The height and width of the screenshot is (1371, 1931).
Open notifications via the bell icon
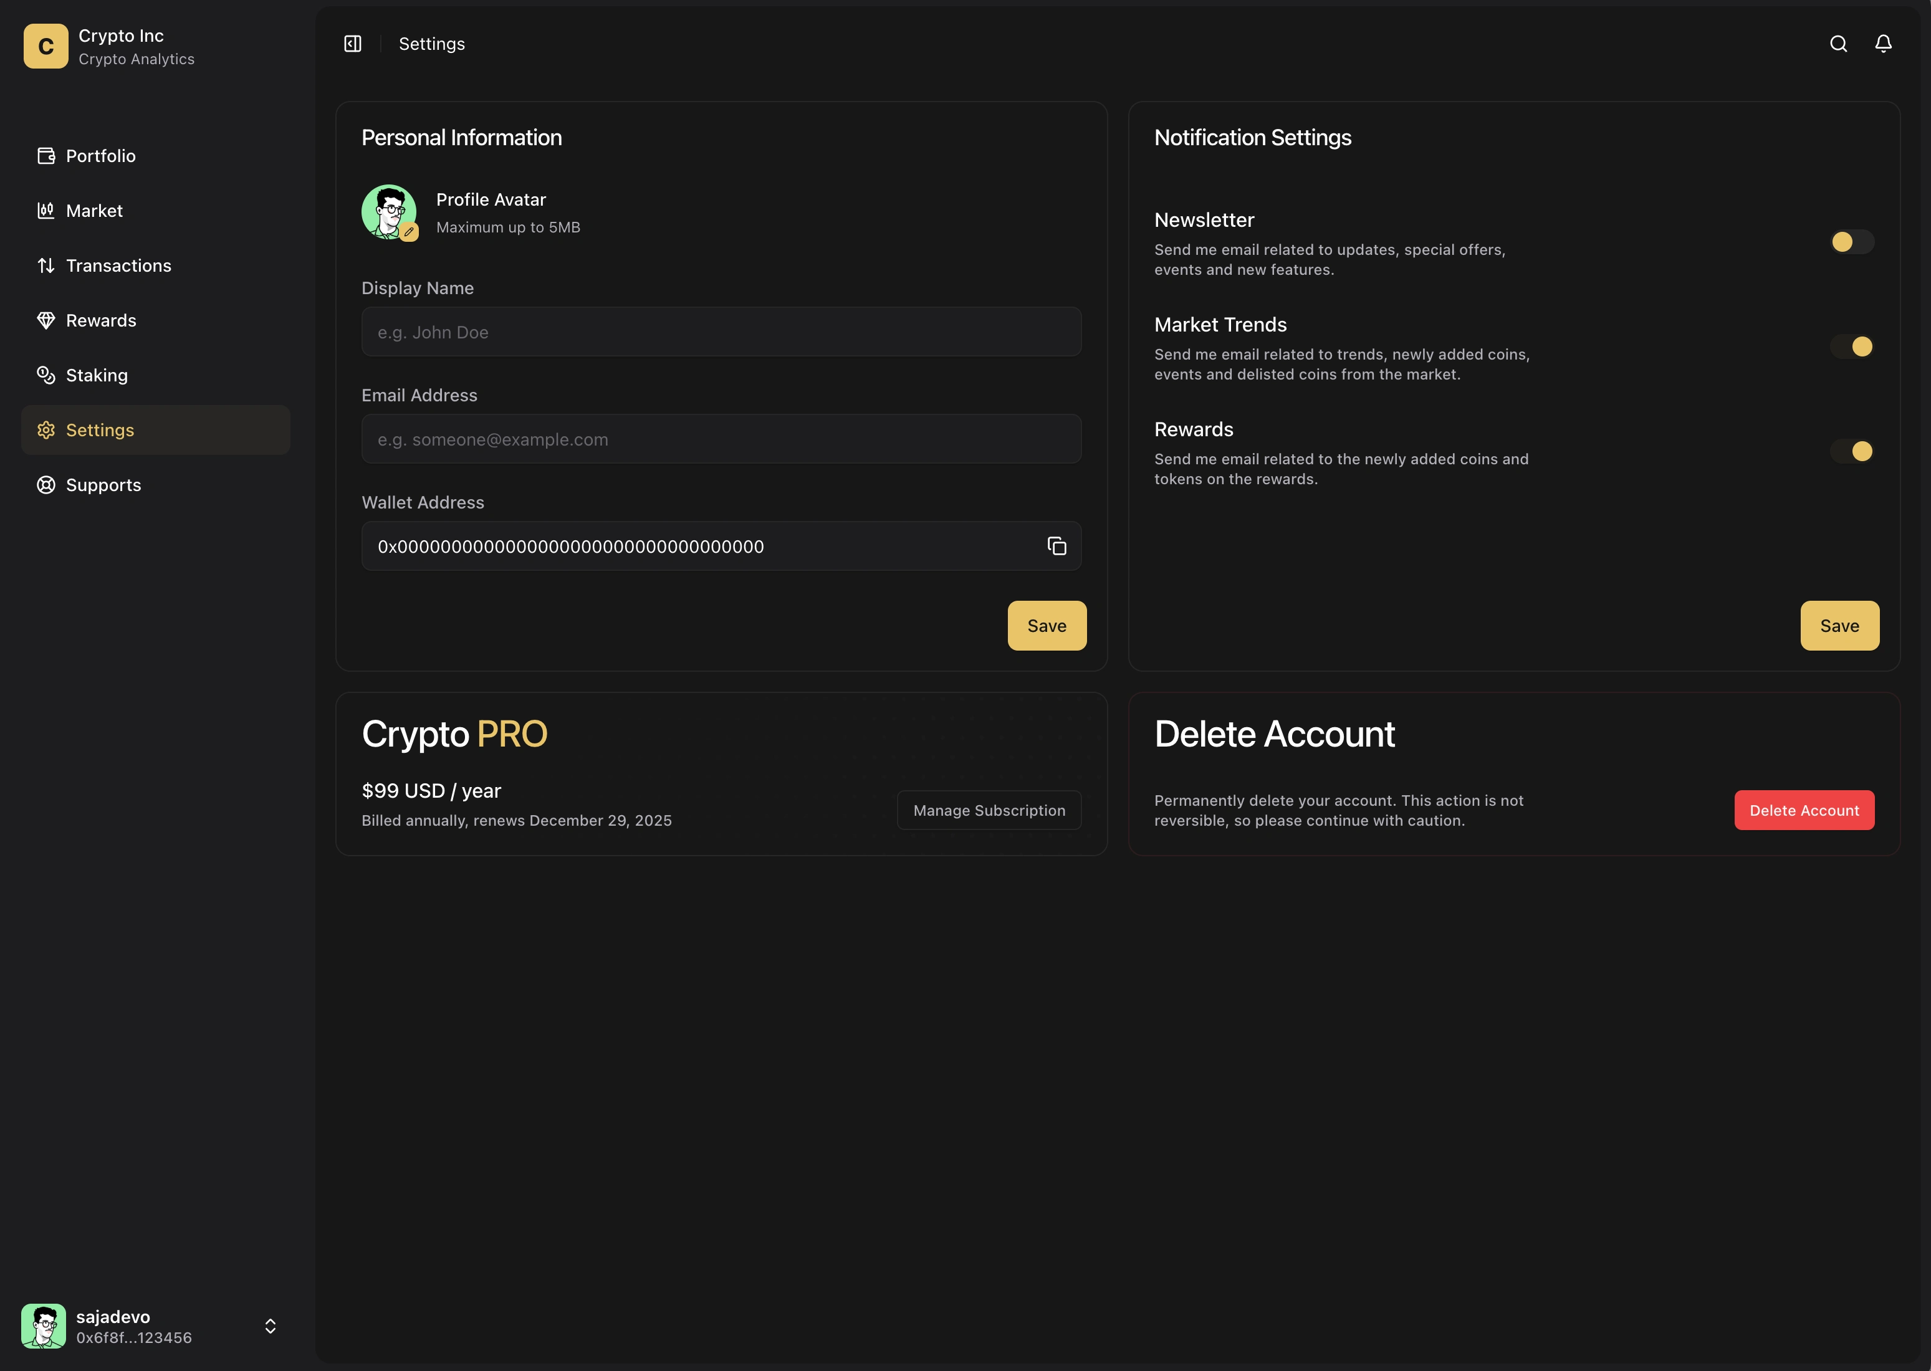pyautogui.click(x=1883, y=44)
